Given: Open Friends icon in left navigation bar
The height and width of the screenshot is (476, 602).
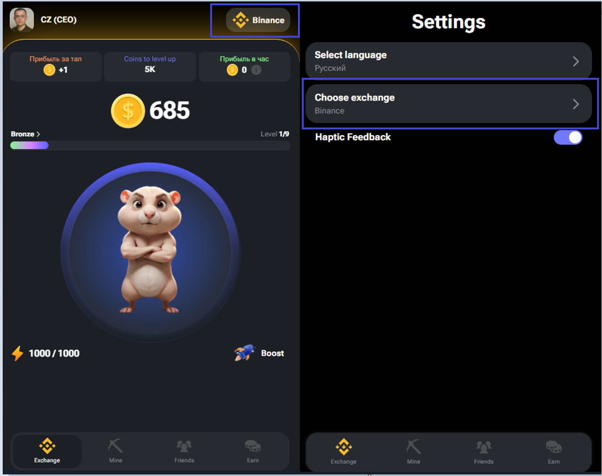Looking at the screenshot, I should coord(184,446).
